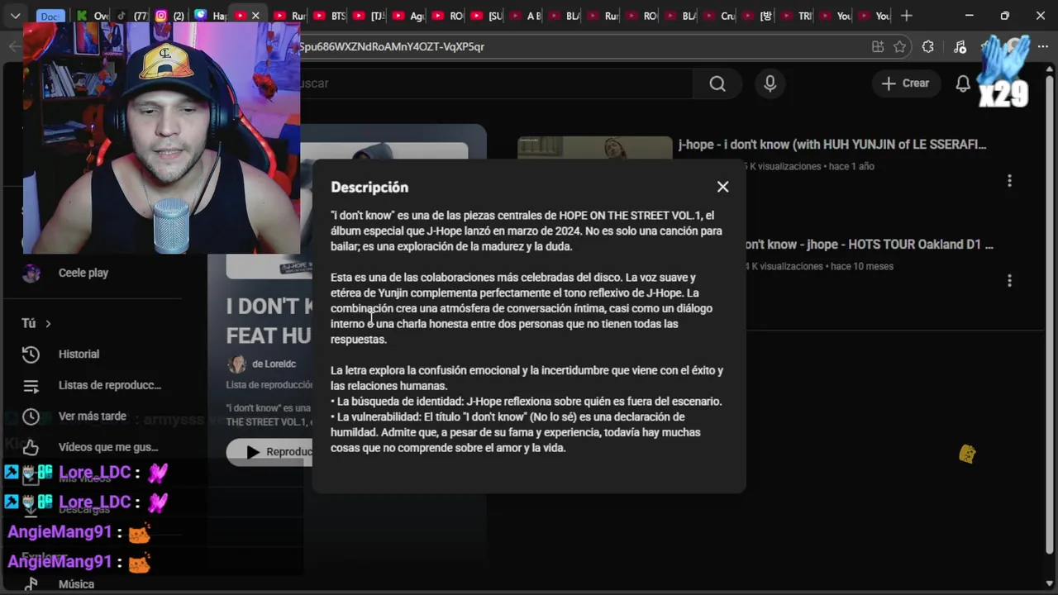
Task: Click the YouTube search input field
Action: [x=496, y=83]
